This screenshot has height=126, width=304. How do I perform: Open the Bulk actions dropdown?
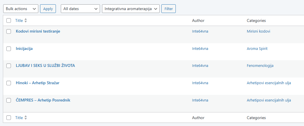point(20,9)
